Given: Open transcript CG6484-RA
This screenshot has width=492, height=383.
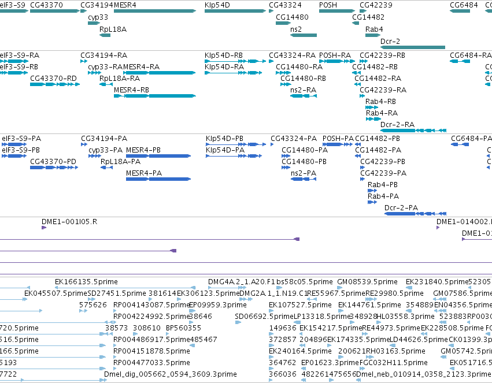Looking at the screenshot, I should pos(460,61).
